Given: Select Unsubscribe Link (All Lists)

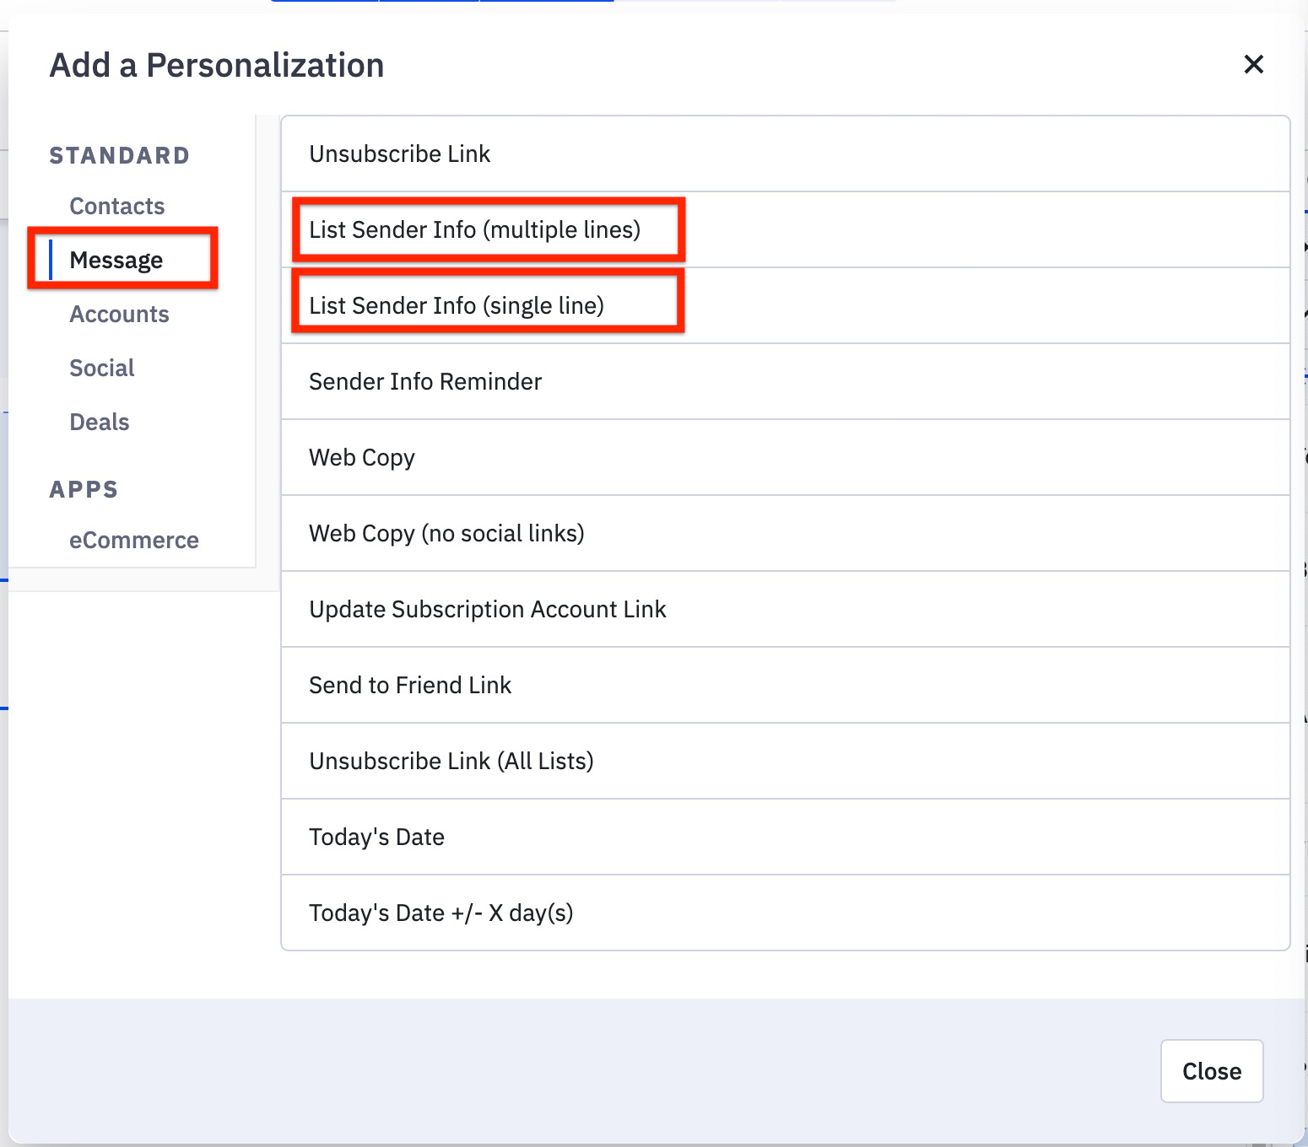Looking at the screenshot, I should point(451,761).
